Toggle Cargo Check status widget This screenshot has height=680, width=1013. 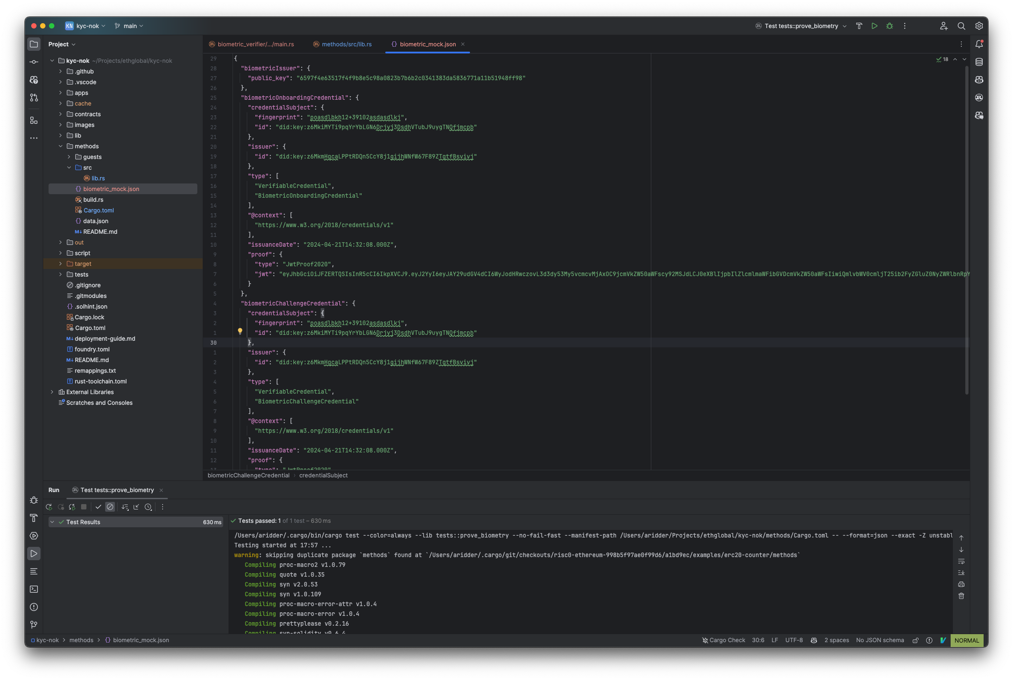723,640
